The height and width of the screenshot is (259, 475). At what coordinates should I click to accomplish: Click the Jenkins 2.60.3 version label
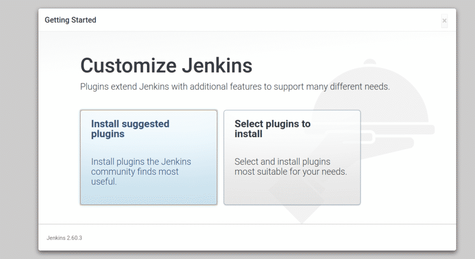click(64, 238)
